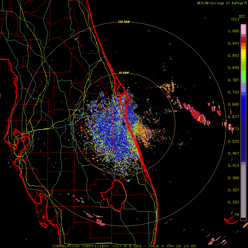Click the TH threshold label
The height and width of the screenshot is (248, 248).
[237, 214]
